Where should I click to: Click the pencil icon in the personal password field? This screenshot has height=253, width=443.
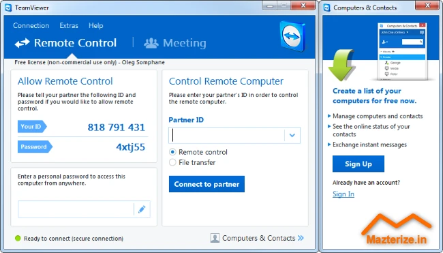pyautogui.click(x=142, y=209)
